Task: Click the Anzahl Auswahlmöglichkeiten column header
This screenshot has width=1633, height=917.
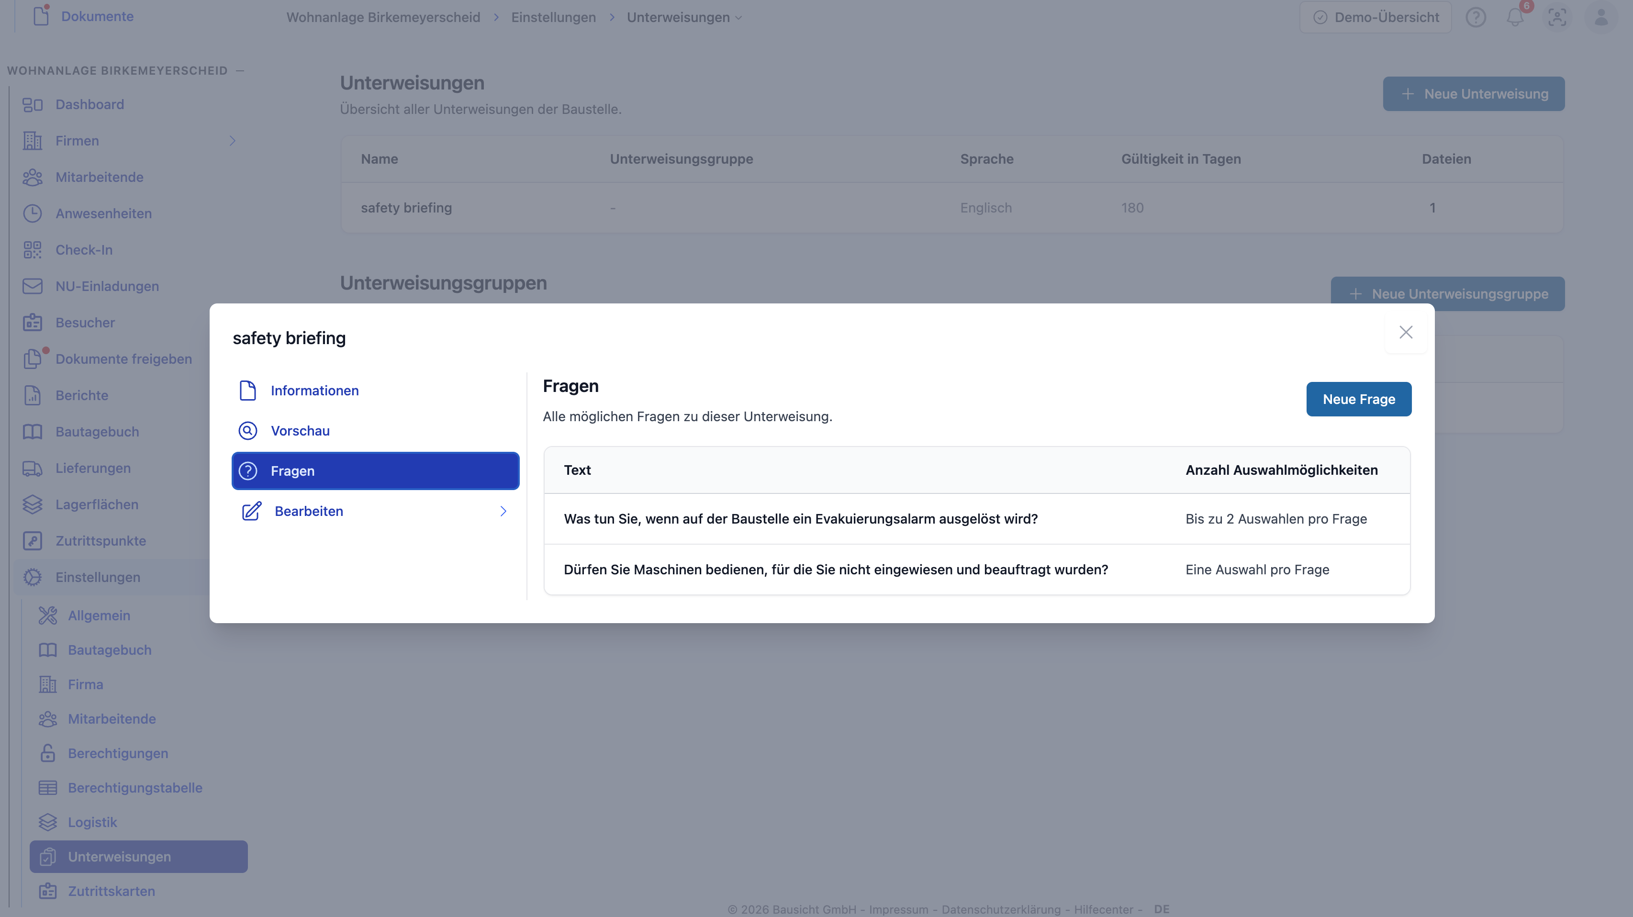Action: click(1281, 470)
